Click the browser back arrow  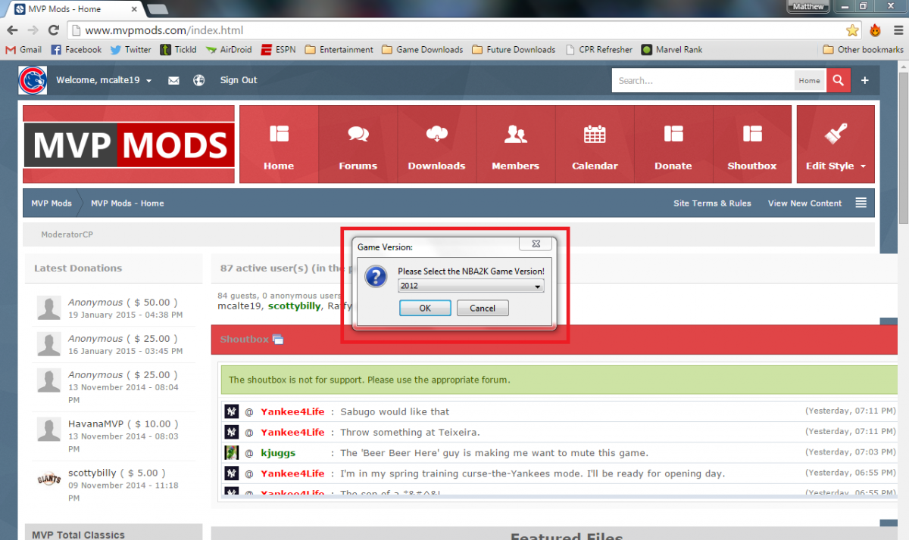12,30
